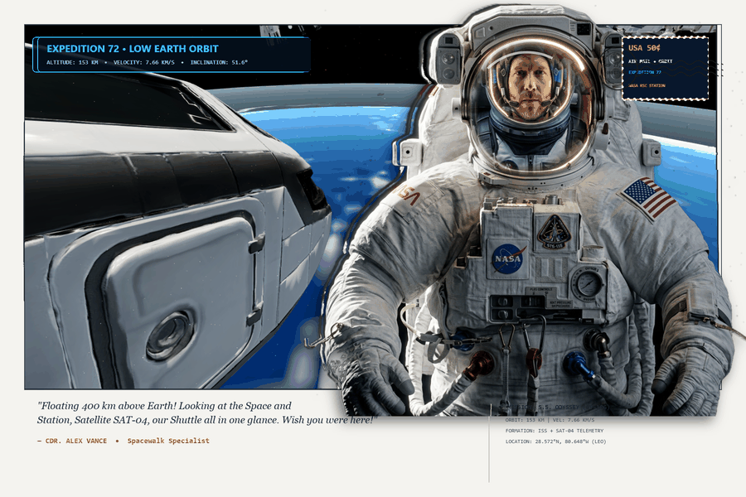This screenshot has width=746, height=497.
Task: Click the "EXPEDITION 72 • LOW EARTH ORBIT" heading
Action: coord(133,49)
